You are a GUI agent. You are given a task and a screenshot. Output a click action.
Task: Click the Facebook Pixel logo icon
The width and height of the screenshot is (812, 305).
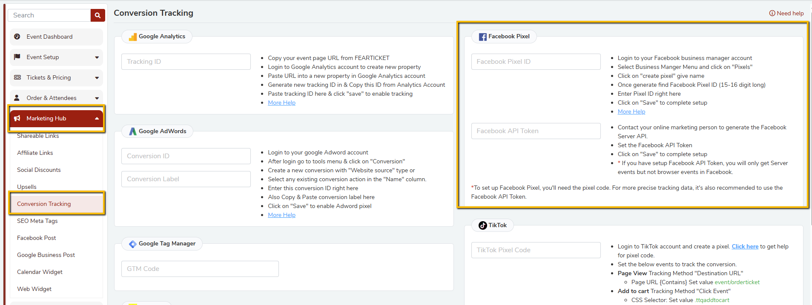click(x=483, y=37)
